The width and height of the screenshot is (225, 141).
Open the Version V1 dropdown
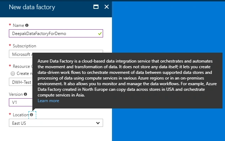coord(21,102)
